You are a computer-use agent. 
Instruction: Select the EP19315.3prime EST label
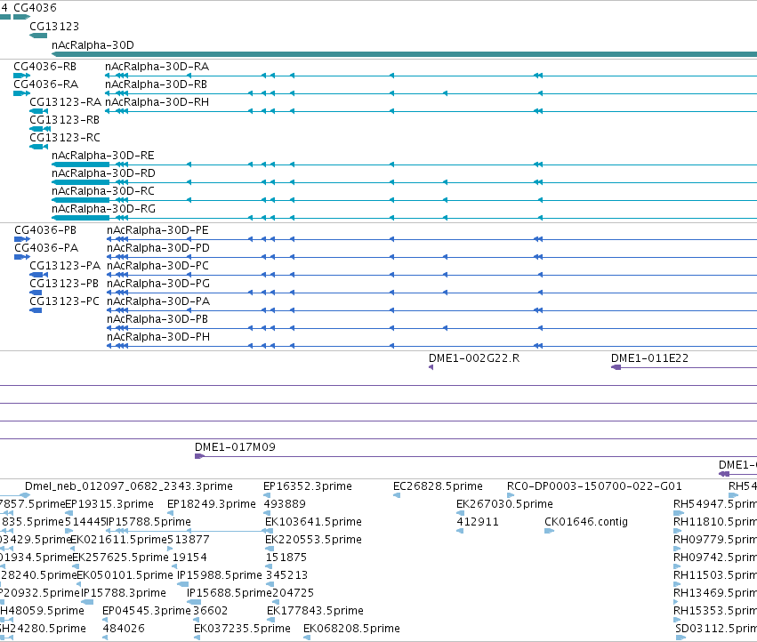pyautogui.click(x=109, y=504)
